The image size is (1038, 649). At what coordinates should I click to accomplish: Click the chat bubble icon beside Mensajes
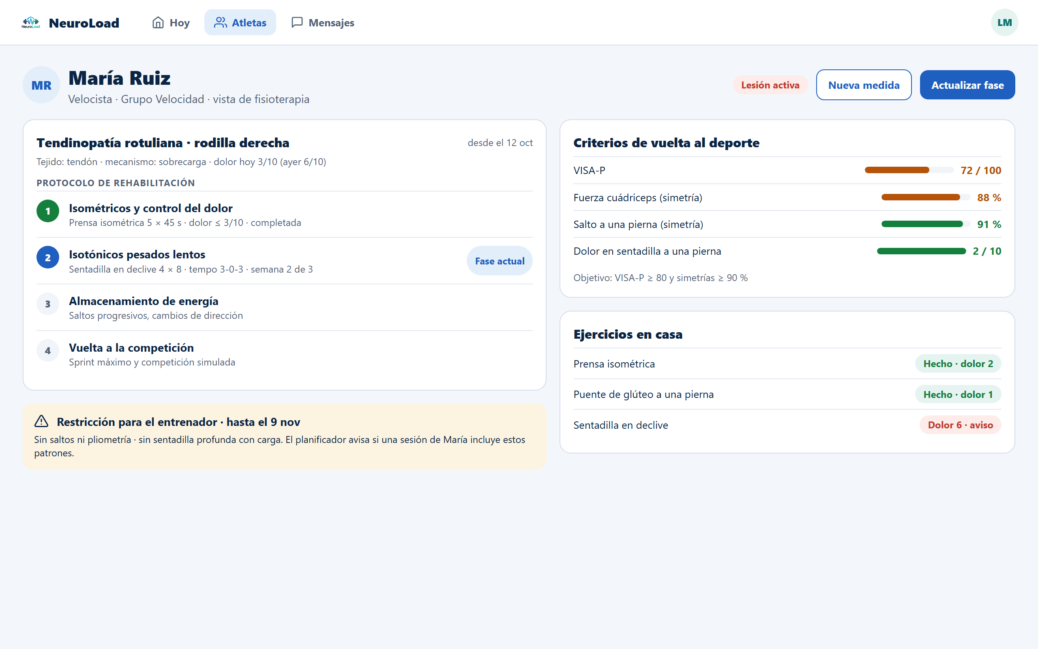point(297,23)
